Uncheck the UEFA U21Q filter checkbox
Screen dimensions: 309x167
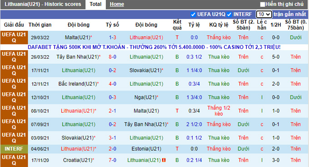coord(193,14)
